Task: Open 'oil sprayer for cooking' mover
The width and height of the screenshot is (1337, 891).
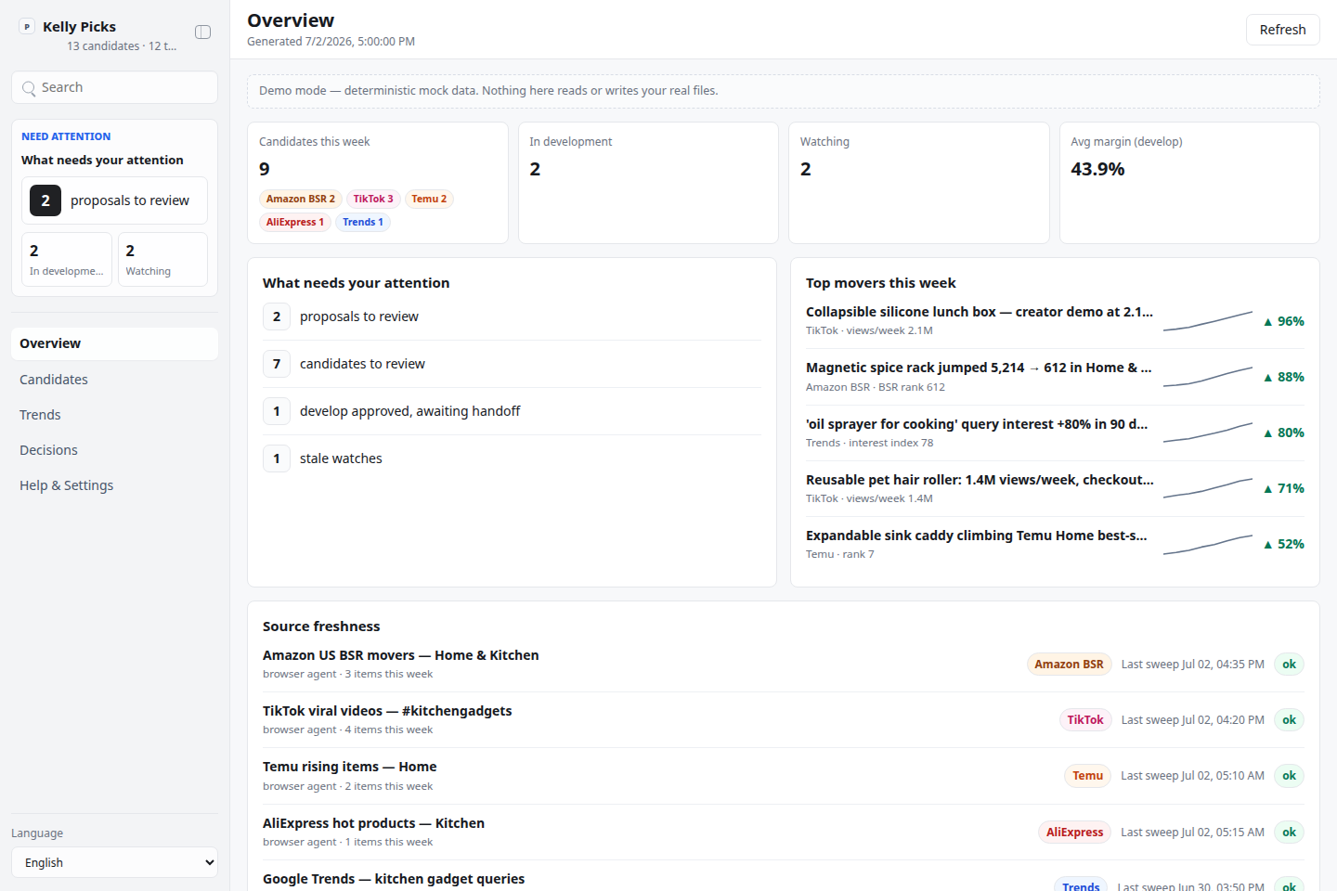Action: pos(1055,433)
